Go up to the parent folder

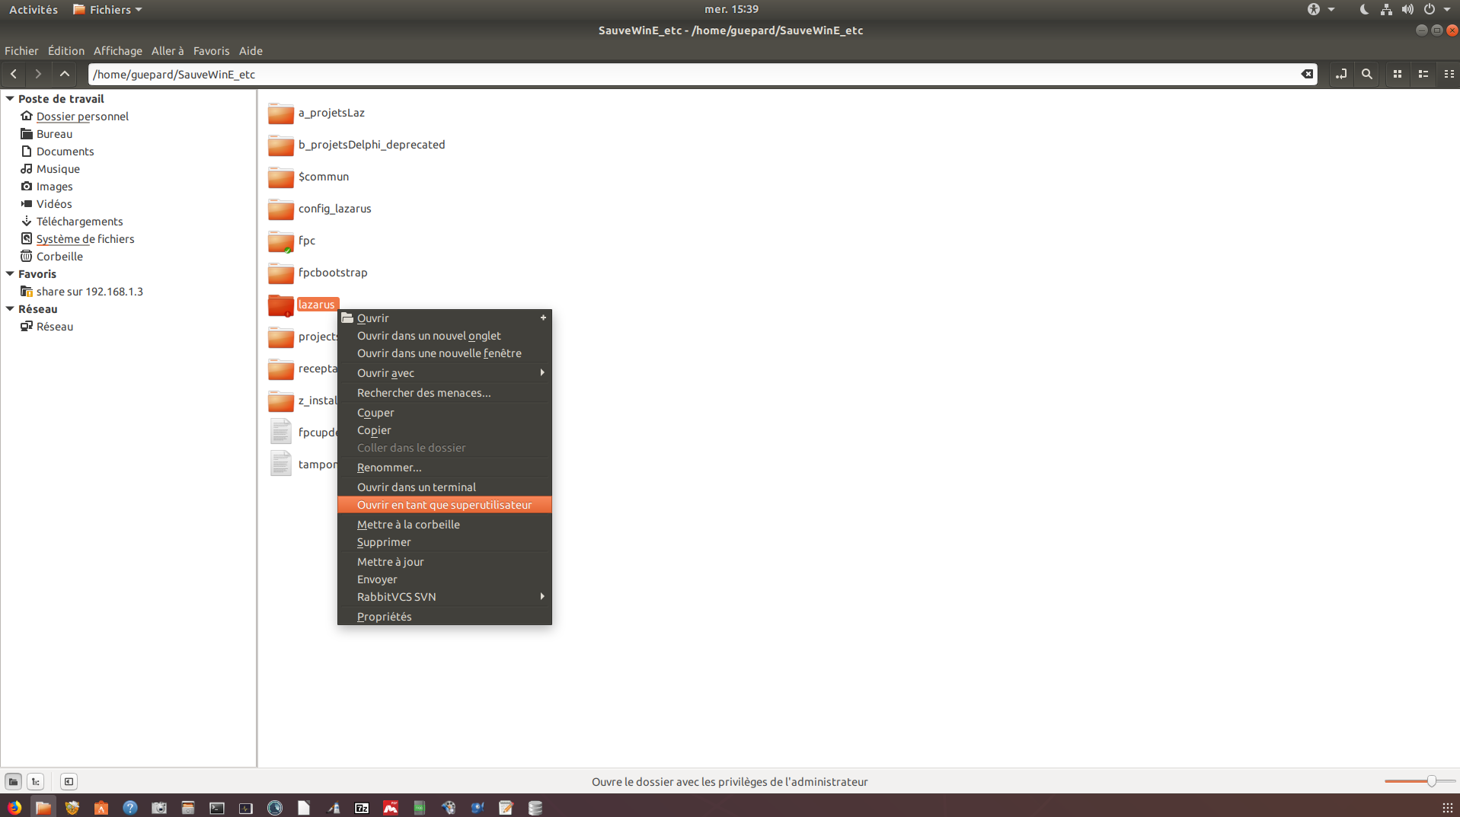point(65,74)
